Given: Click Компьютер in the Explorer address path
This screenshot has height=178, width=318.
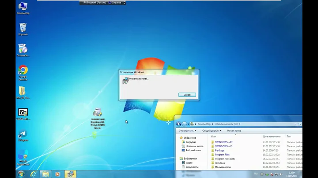Looking at the screenshot, I should click(x=204, y=124).
